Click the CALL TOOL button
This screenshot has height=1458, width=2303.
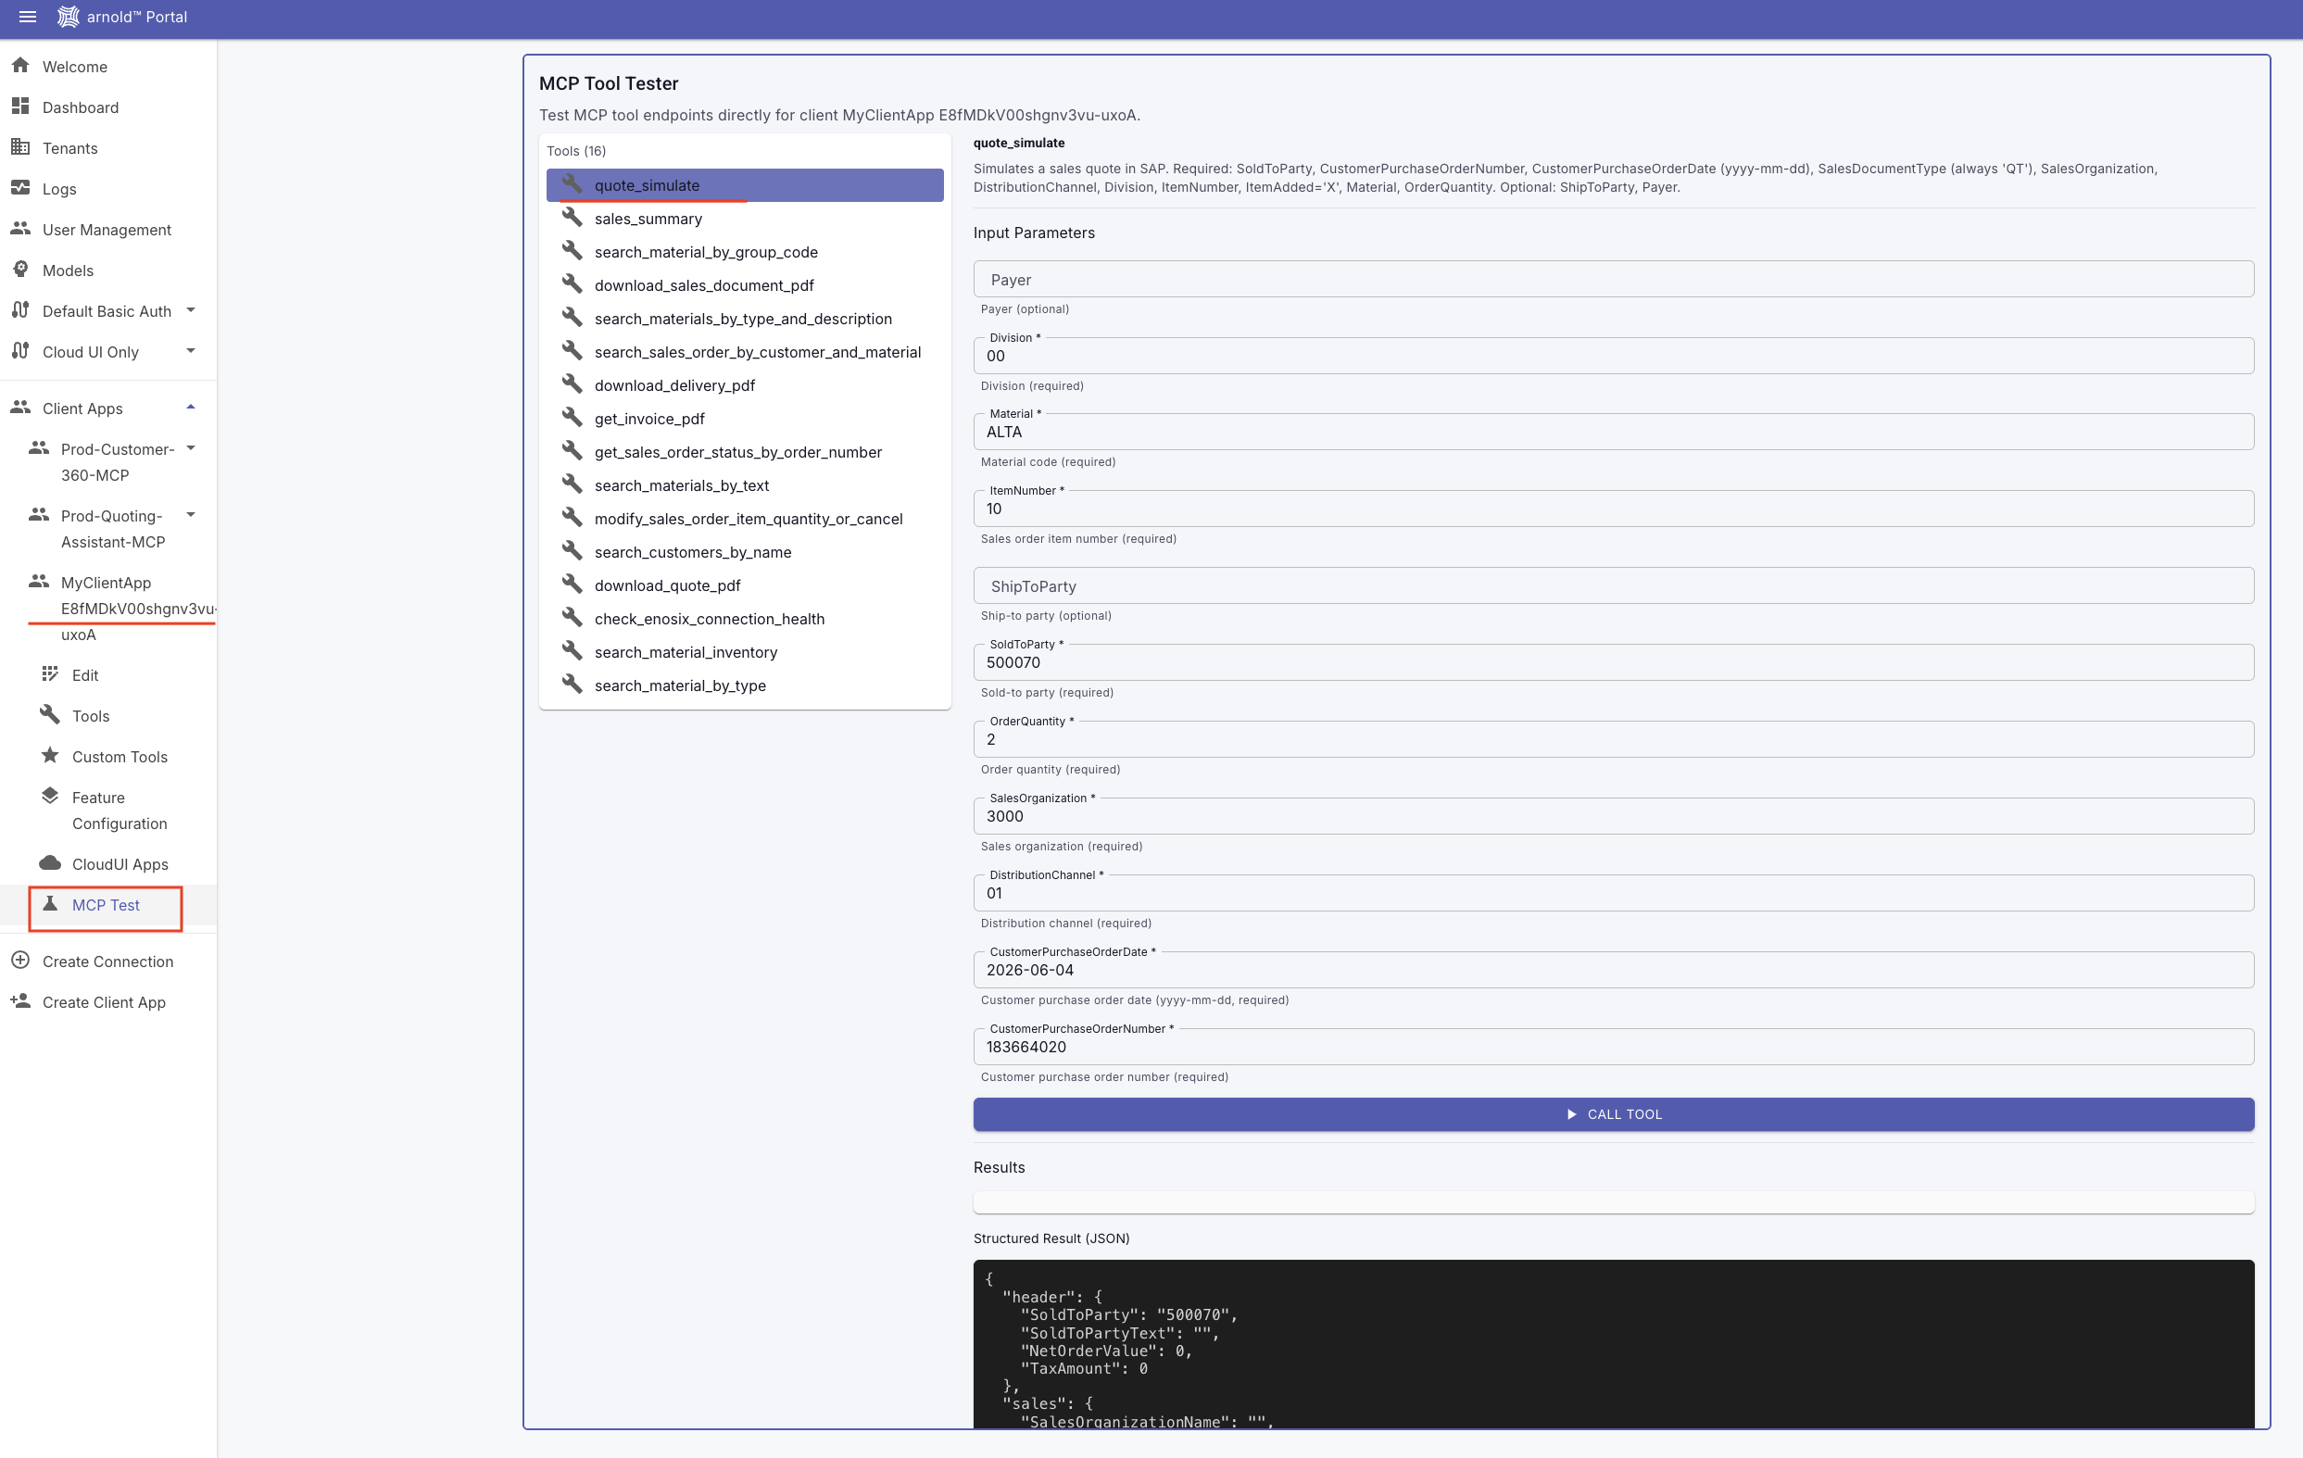pyautogui.click(x=1614, y=1113)
